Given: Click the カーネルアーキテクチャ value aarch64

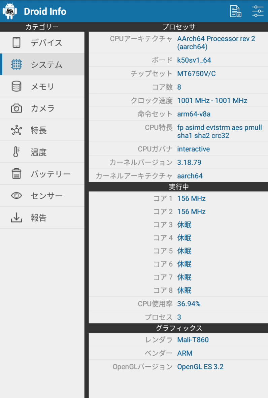Looking at the screenshot, I should tap(190, 176).
